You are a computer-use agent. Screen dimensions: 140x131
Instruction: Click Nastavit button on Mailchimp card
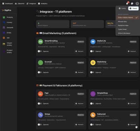coord(132,72)
